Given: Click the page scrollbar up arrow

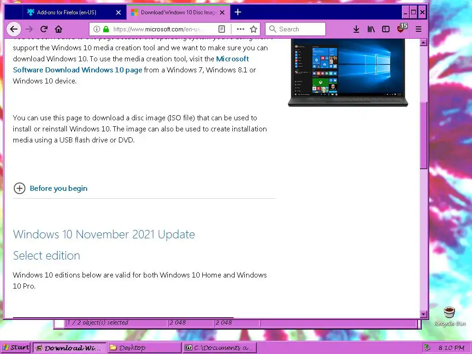Looking at the screenshot, I should [x=424, y=42].
